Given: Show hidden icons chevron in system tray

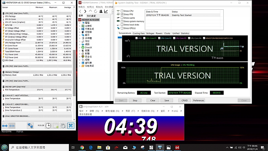Looking at the screenshot, I should click(227, 147).
